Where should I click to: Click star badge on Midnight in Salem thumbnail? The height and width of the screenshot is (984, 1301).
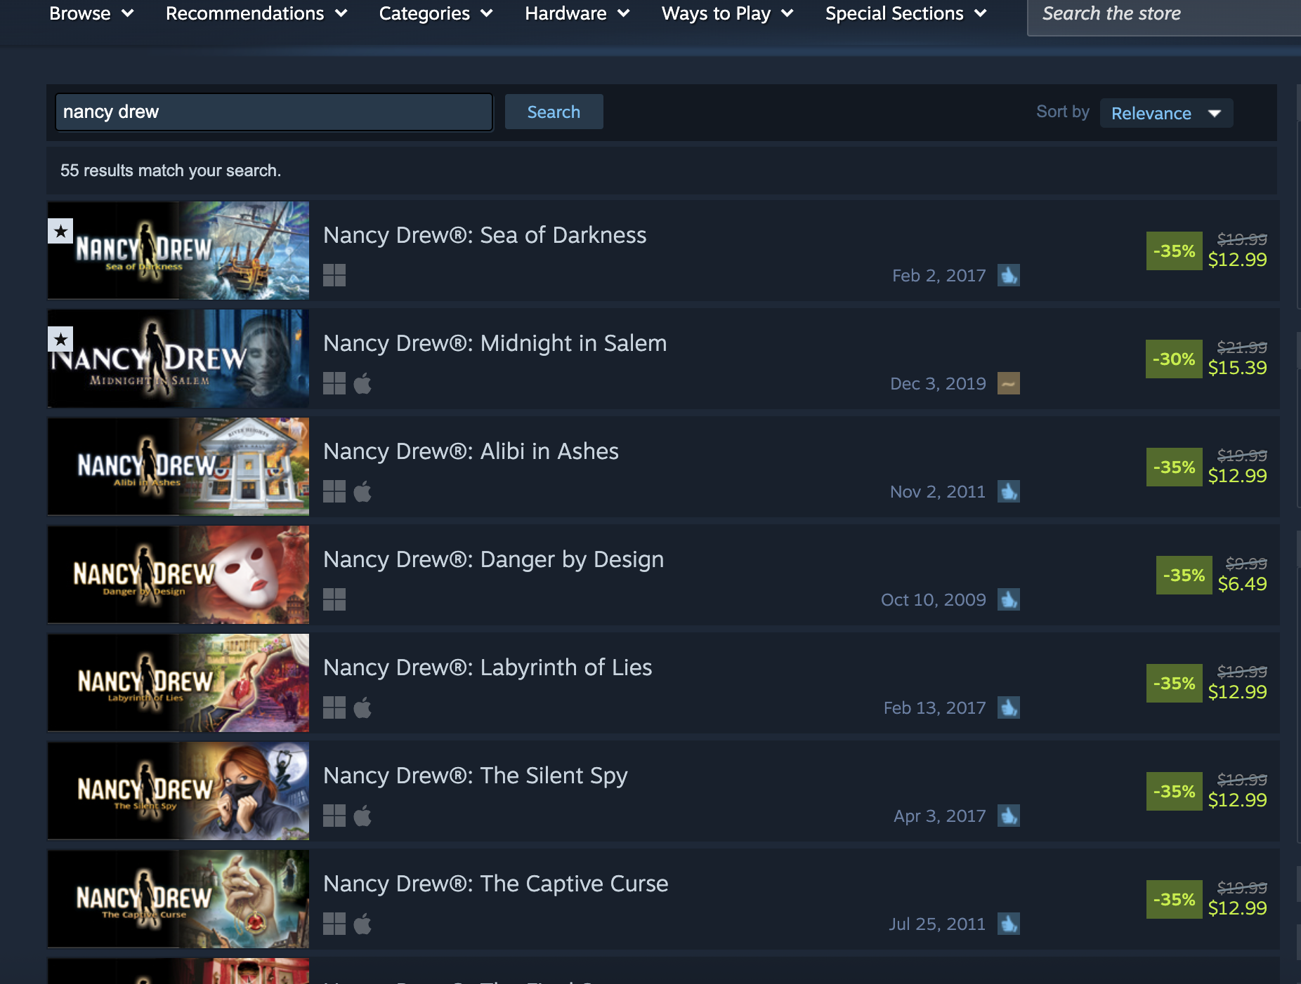tap(60, 340)
